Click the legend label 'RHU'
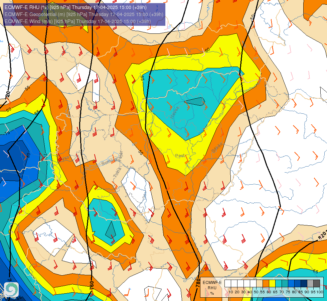This screenshot has height=301, width=327. click(x=212, y=288)
